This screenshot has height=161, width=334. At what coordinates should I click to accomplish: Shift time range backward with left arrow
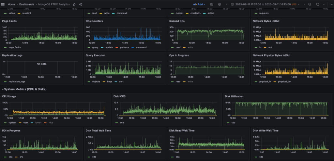pyautogui.click(x=227, y=4)
